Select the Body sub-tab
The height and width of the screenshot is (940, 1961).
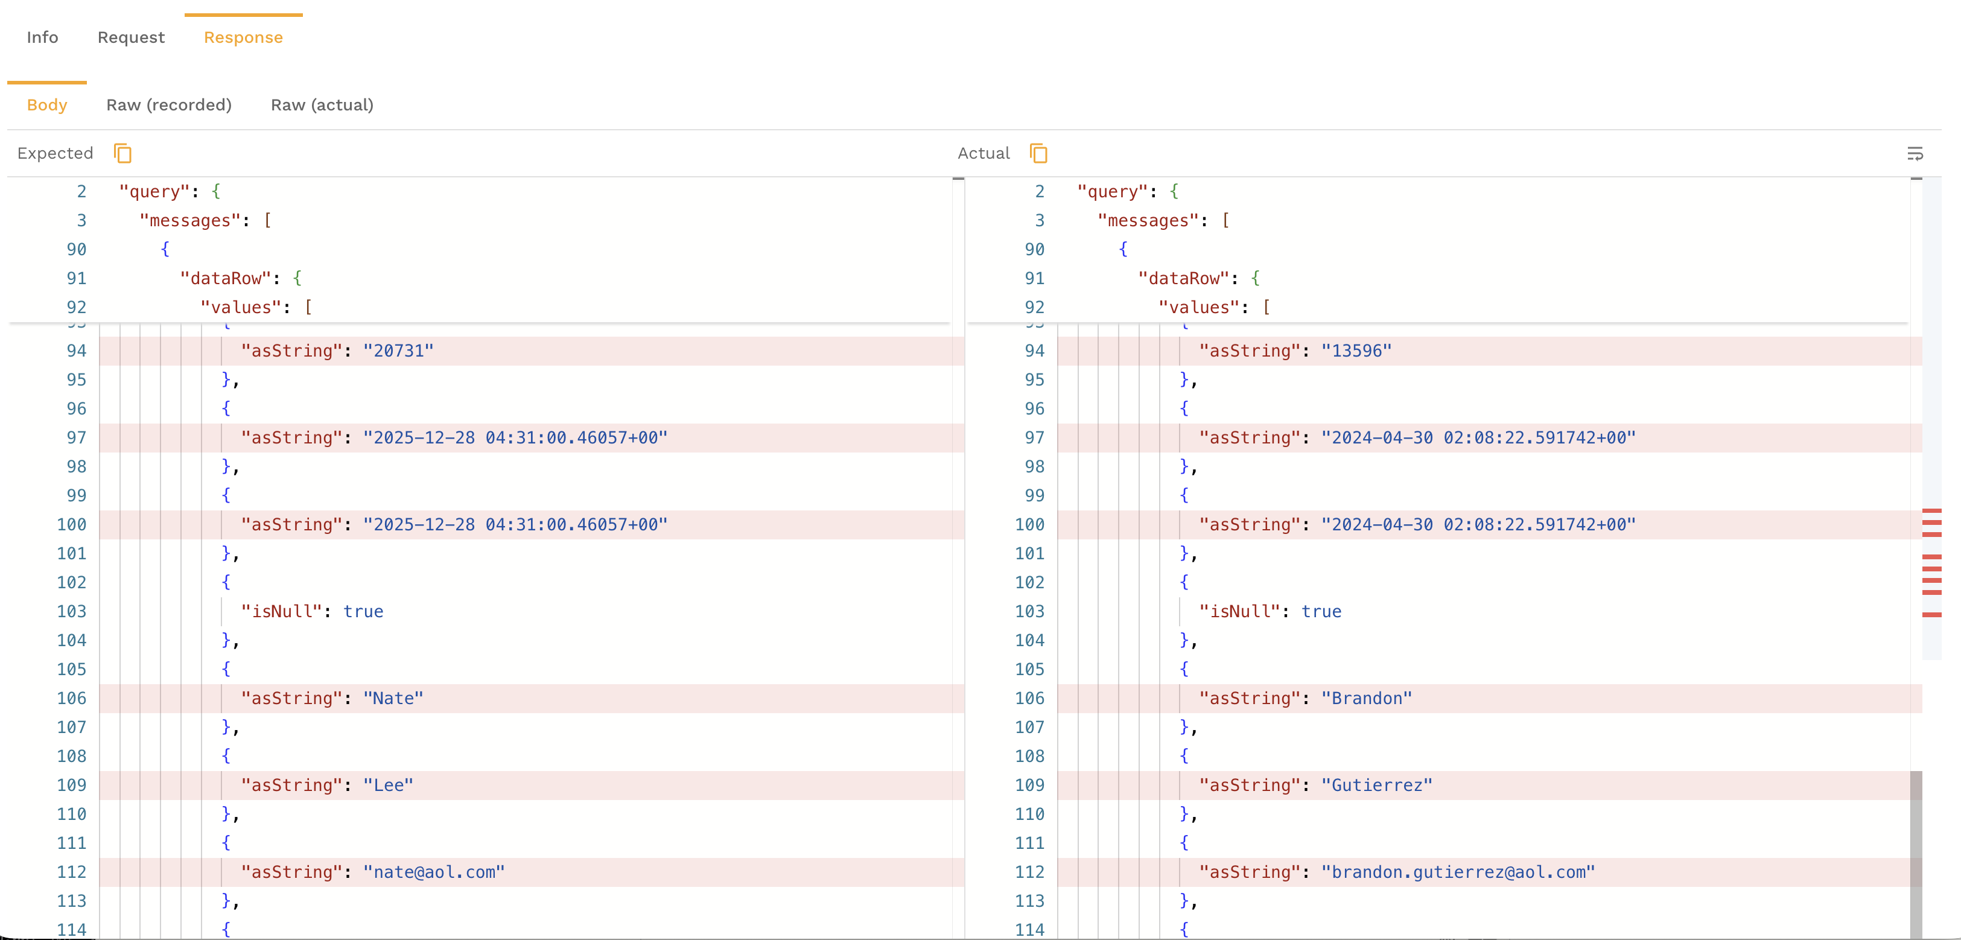(46, 105)
